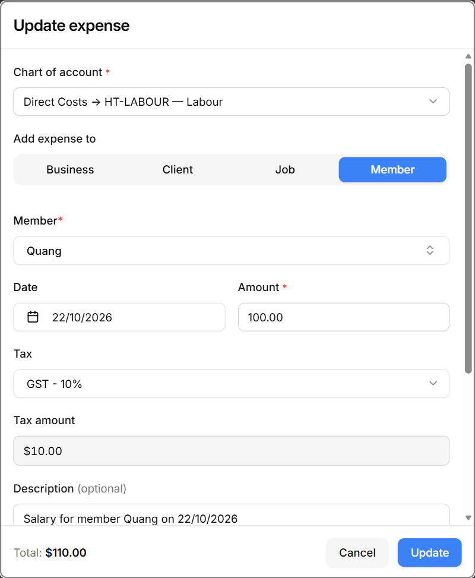Cancel the expense update
475x578 pixels.
[x=357, y=552]
